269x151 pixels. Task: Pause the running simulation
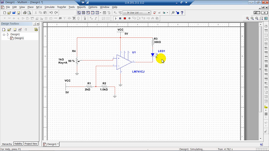120,18
